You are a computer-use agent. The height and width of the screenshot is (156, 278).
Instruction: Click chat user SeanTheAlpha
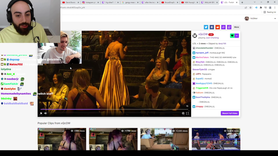pos(203,97)
